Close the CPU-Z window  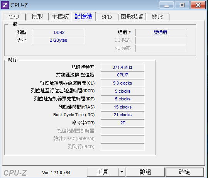coord(198,5)
